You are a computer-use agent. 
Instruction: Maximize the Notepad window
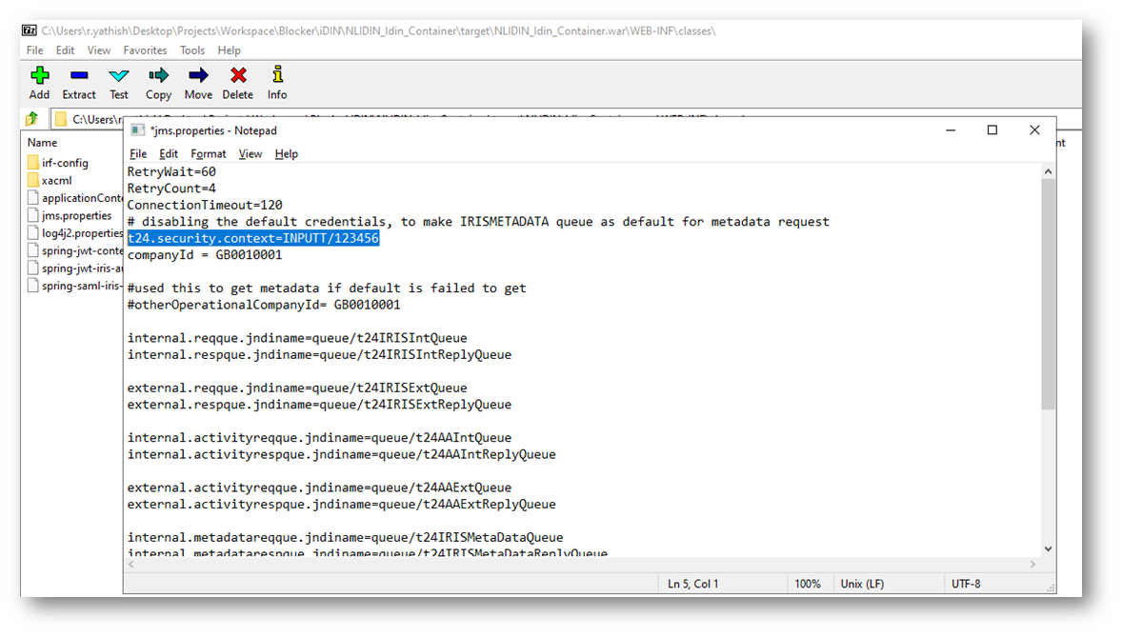tap(992, 130)
